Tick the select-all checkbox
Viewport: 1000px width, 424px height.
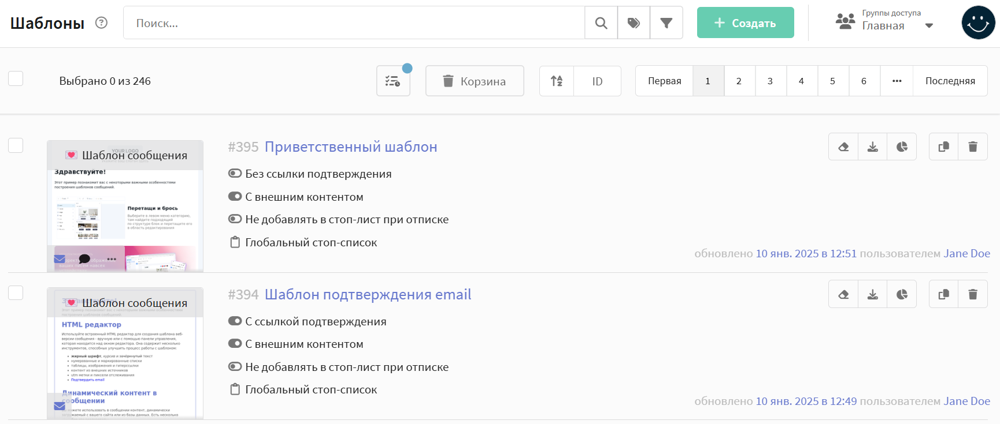(16, 78)
